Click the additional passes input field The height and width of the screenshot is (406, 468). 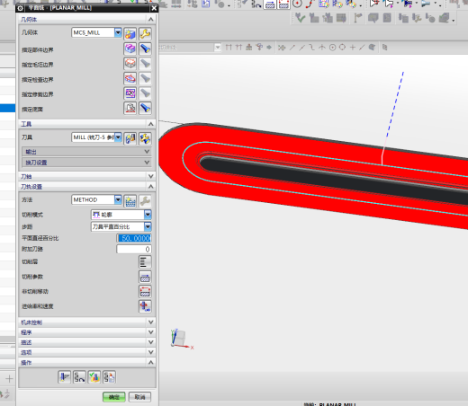(134, 249)
